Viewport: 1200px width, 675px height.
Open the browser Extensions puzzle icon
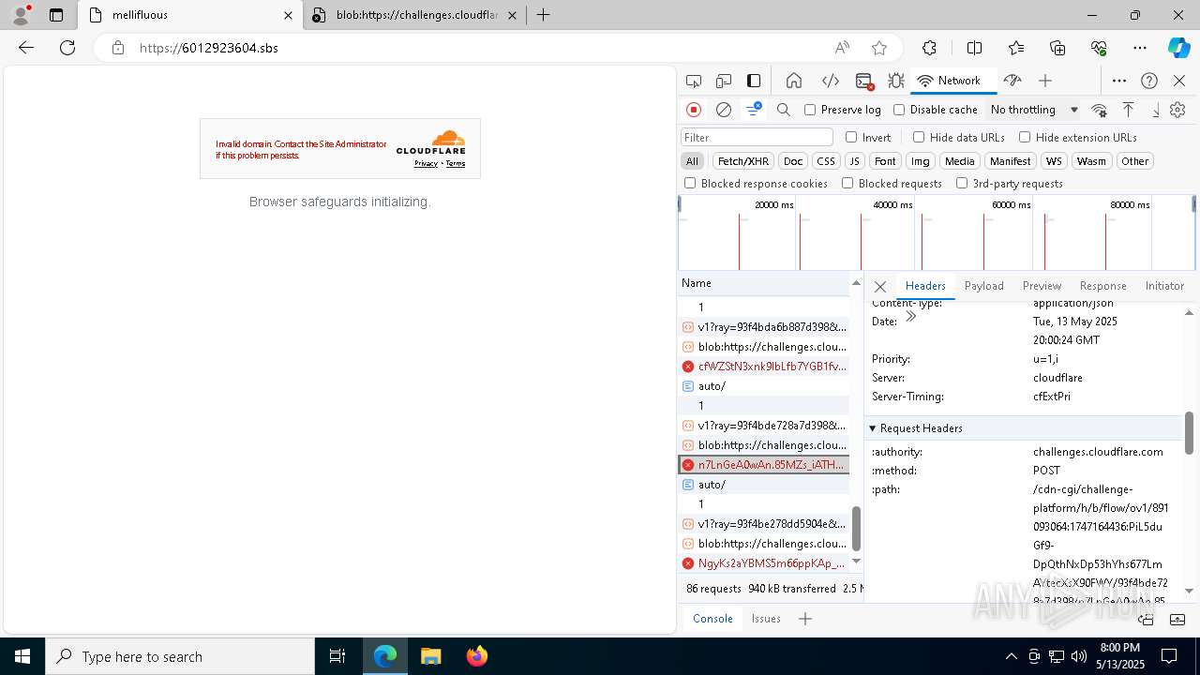[929, 48]
